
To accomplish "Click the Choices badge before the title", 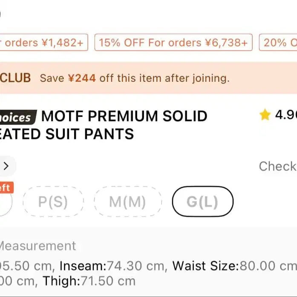I will click(x=17, y=117).
